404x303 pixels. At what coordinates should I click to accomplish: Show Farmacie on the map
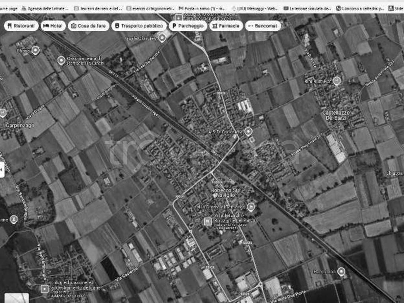pos(226,26)
